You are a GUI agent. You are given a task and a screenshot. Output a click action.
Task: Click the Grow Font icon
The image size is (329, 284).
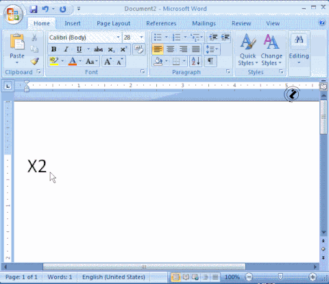[x=108, y=62]
